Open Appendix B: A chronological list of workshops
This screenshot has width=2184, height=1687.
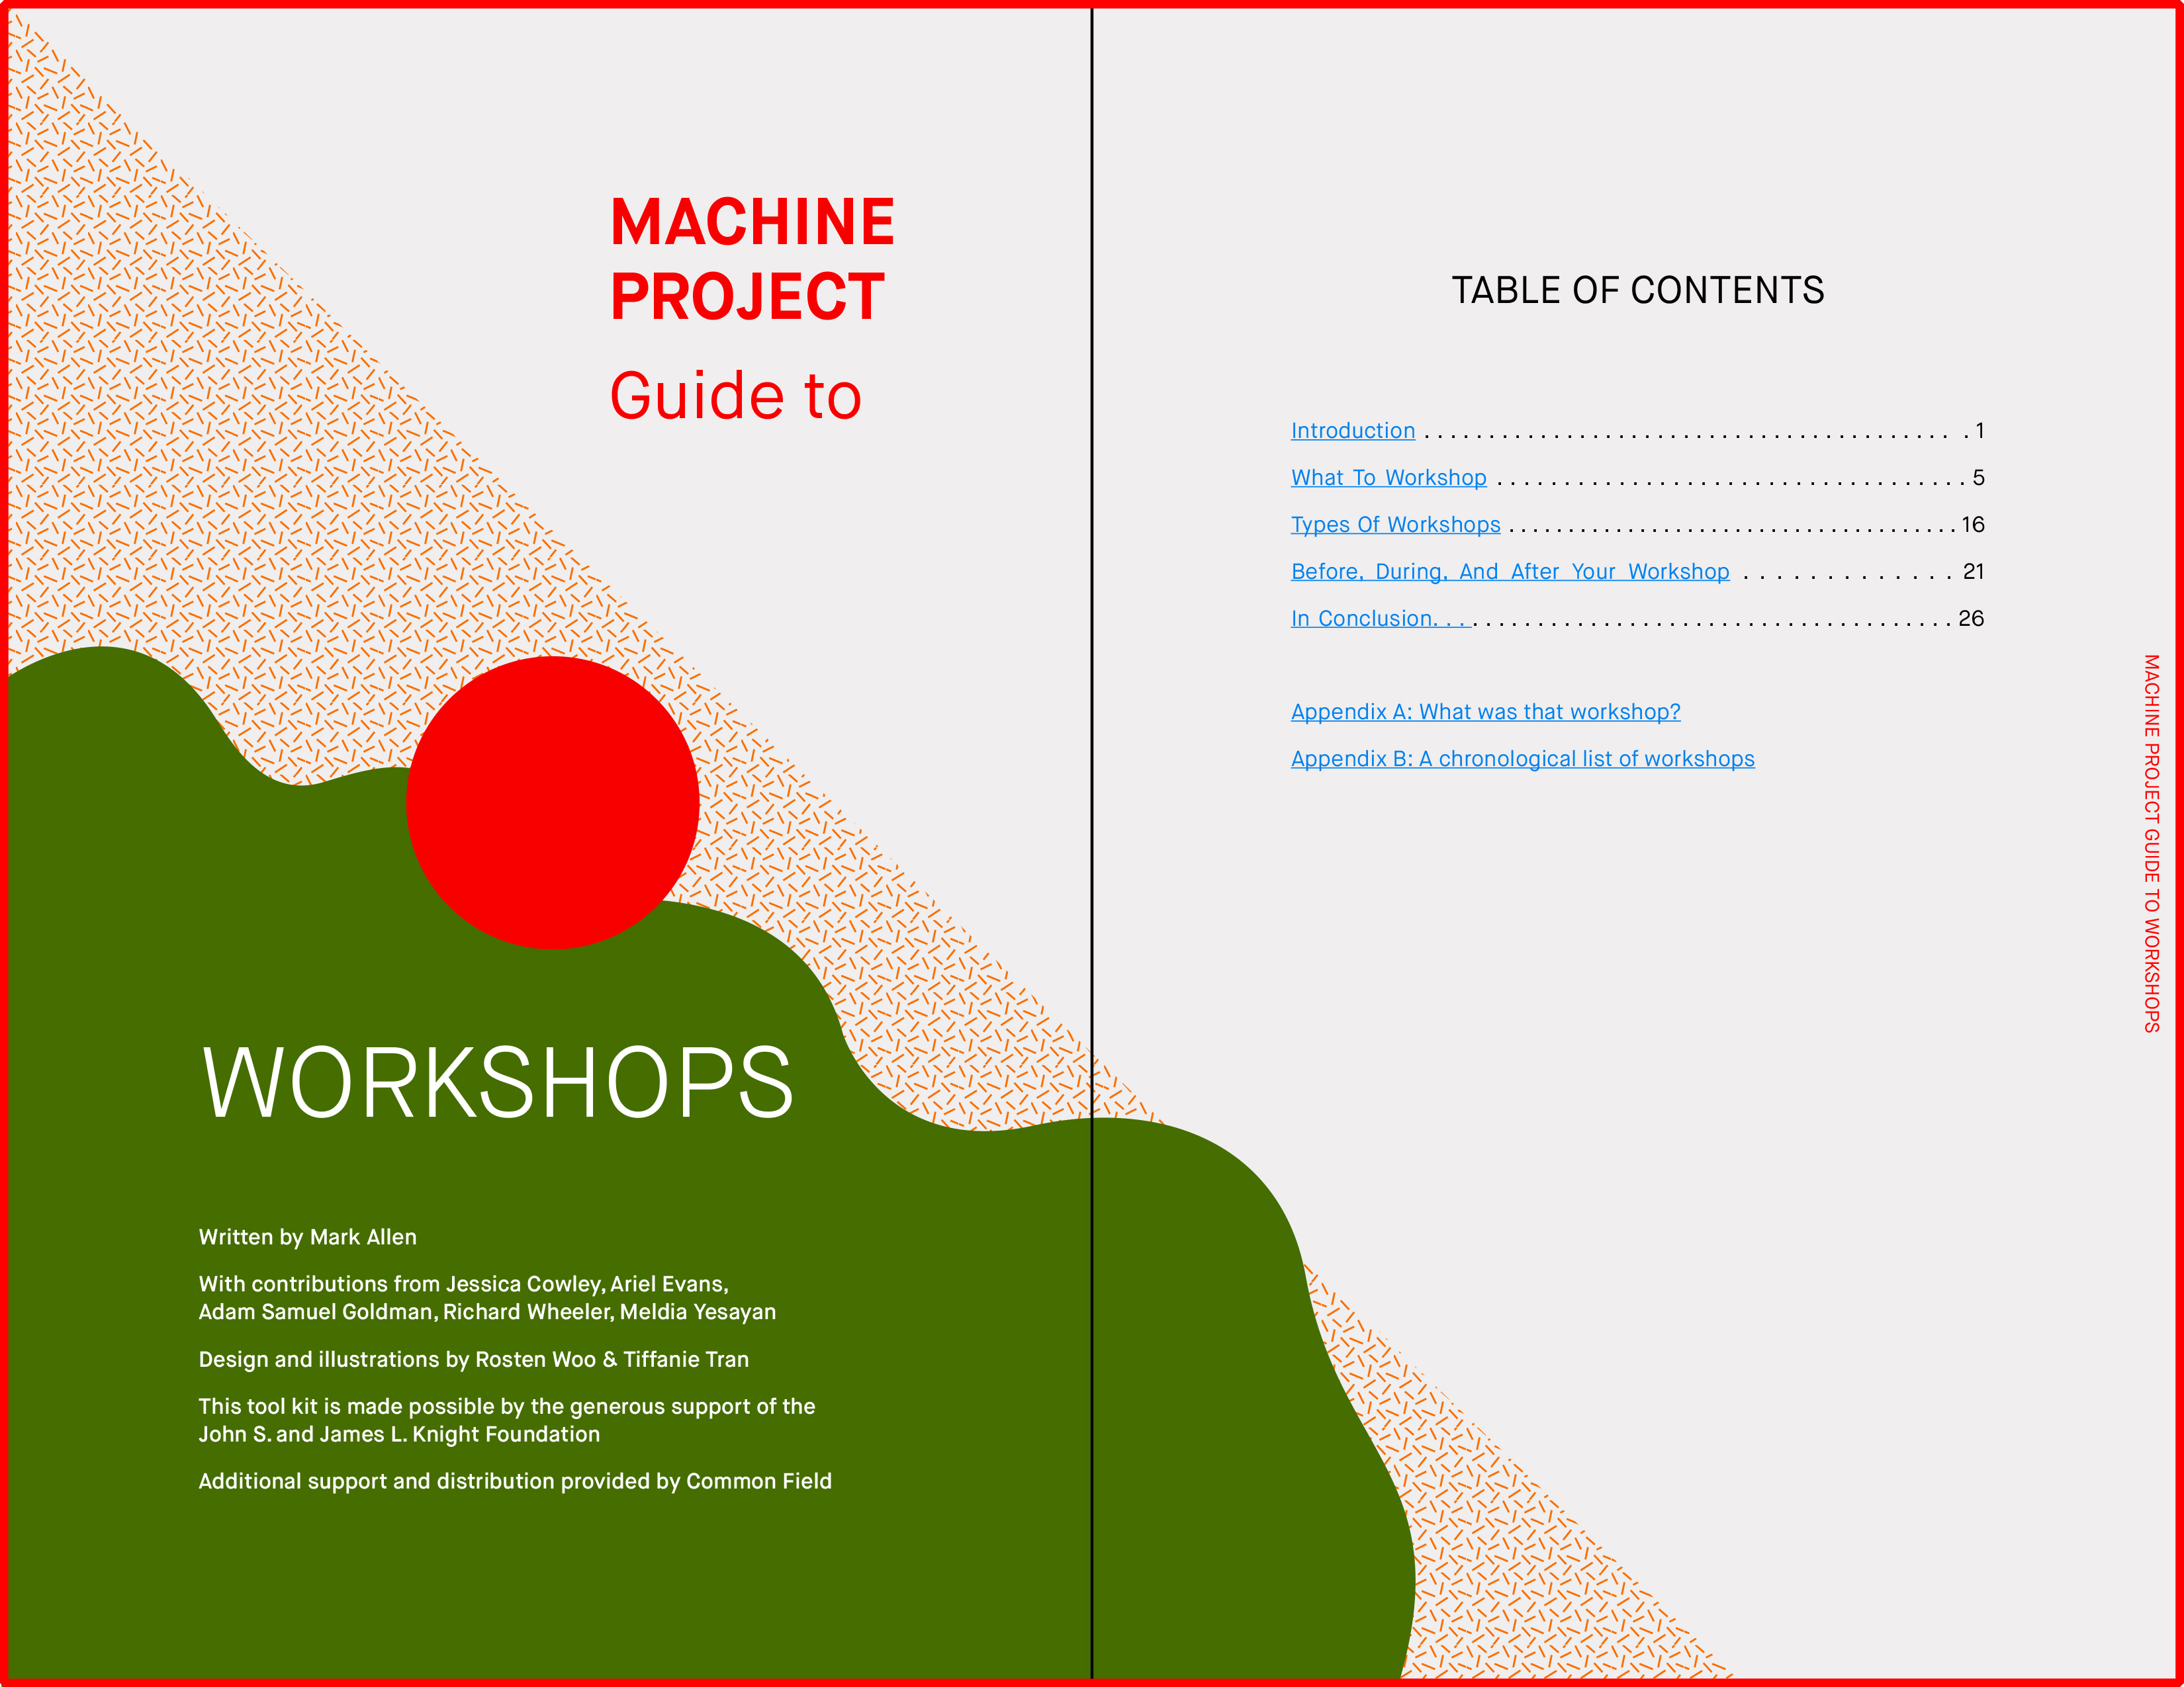[x=1522, y=759]
